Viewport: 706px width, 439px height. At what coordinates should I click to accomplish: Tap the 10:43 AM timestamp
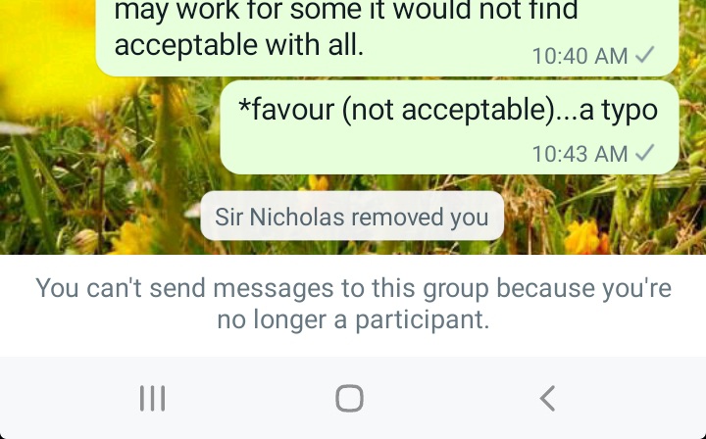pyautogui.click(x=580, y=154)
